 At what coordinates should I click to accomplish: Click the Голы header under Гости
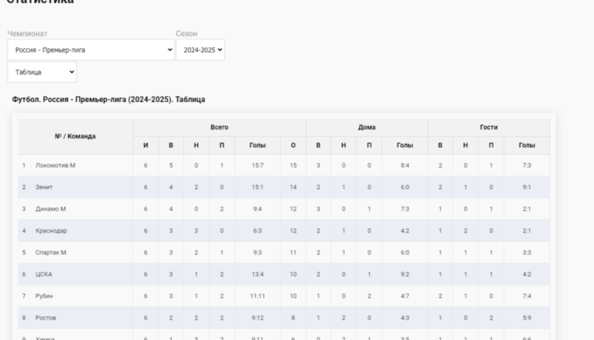527,145
